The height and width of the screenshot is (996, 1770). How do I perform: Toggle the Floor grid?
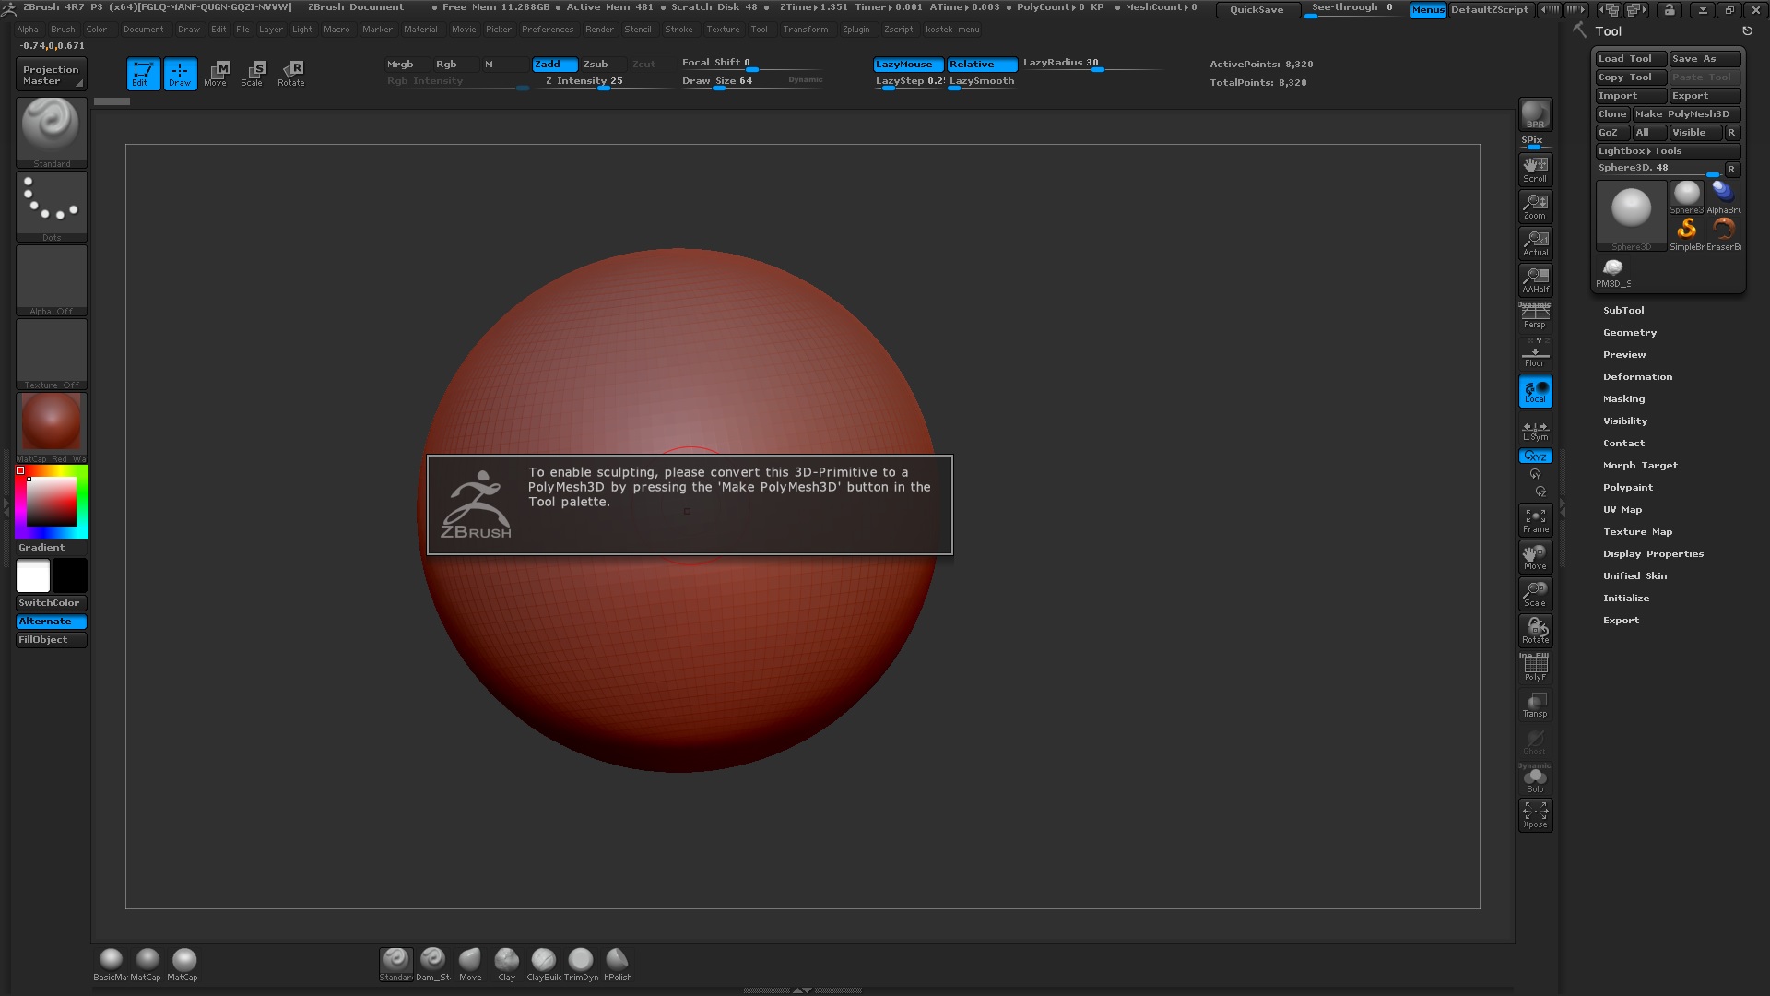click(1535, 354)
